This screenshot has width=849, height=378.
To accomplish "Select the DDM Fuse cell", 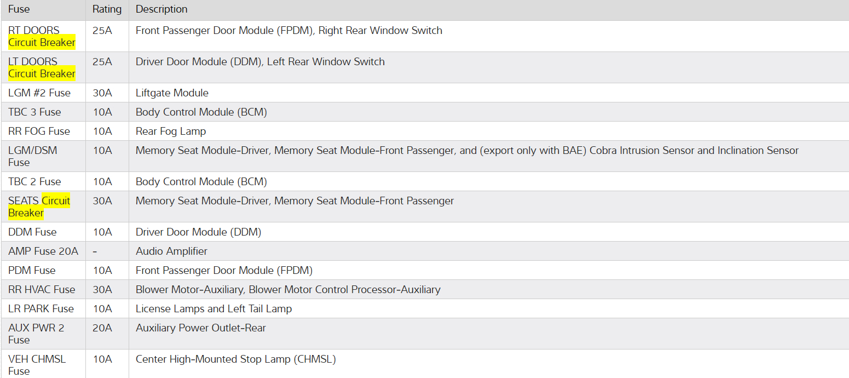I will [32, 232].
